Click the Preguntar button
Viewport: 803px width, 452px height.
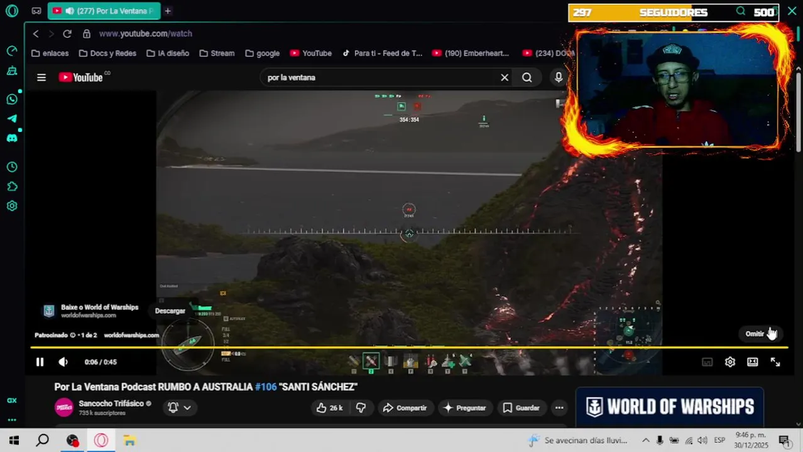point(465,408)
